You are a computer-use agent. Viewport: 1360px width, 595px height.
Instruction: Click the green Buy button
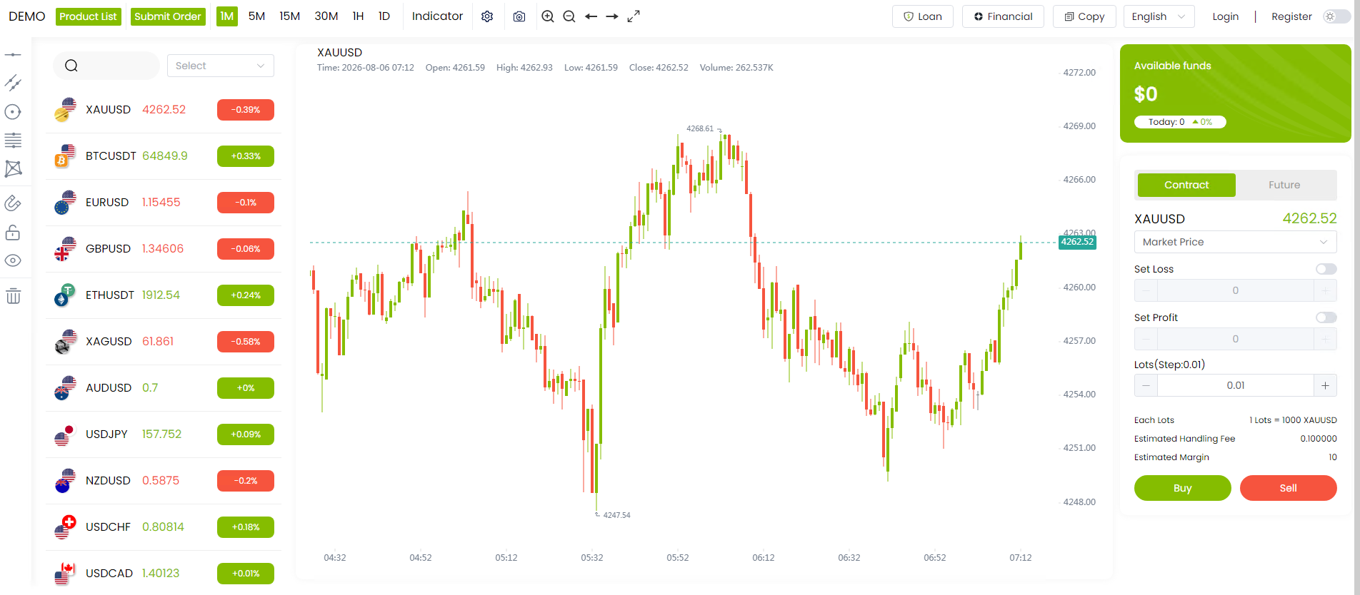click(x=1182, y=488)
